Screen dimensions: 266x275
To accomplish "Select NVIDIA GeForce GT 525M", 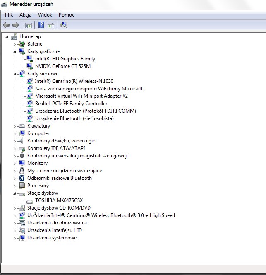I will (x=63, y=66).
